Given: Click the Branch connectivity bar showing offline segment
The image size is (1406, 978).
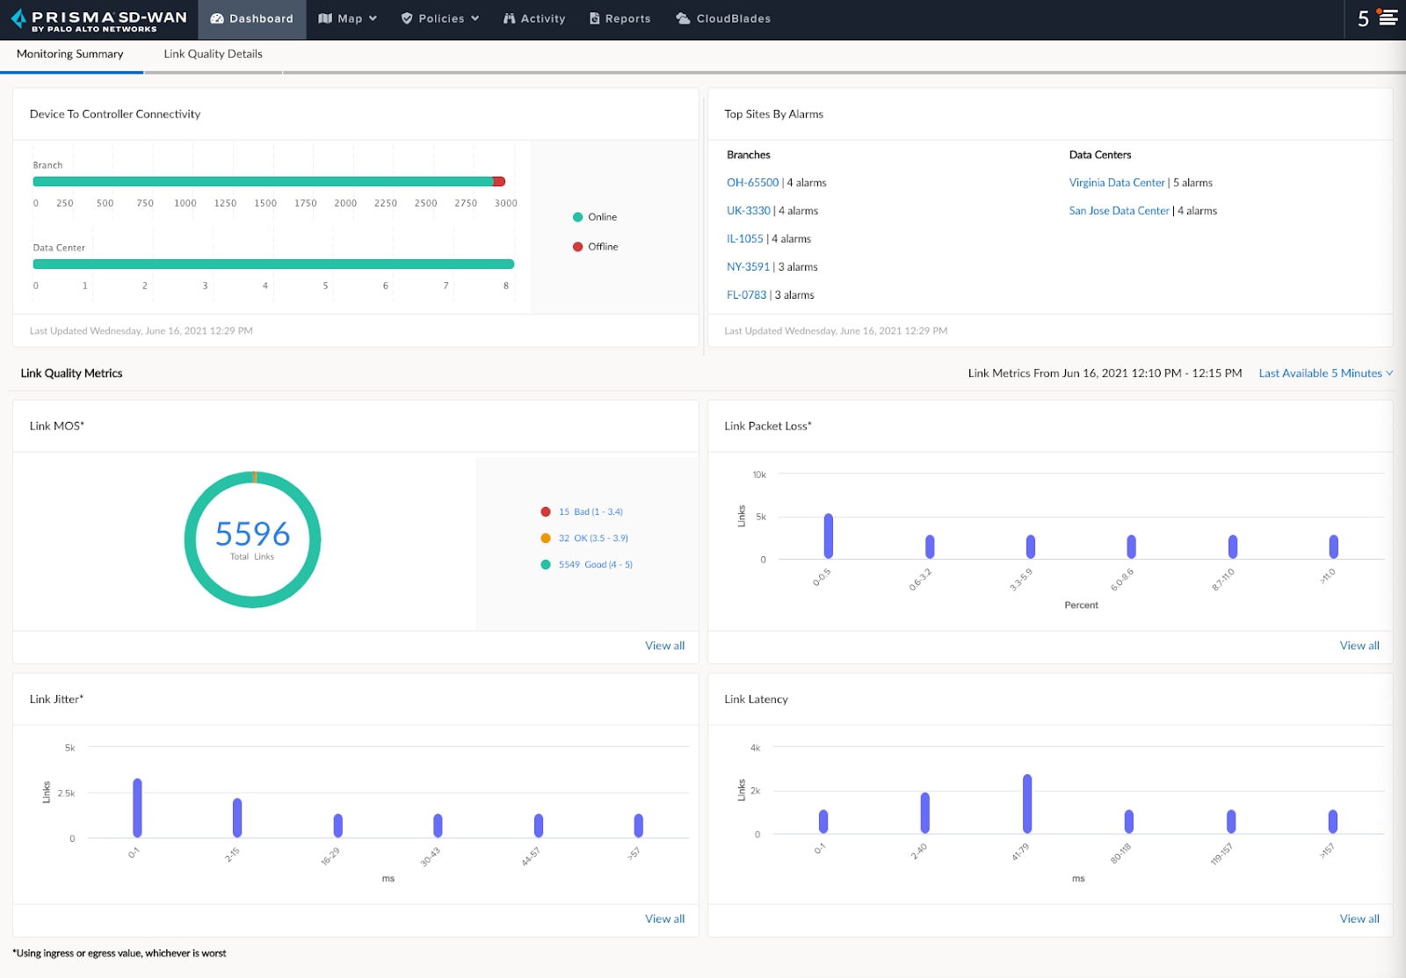Looking at the screenshot, I should click(499, 181).
